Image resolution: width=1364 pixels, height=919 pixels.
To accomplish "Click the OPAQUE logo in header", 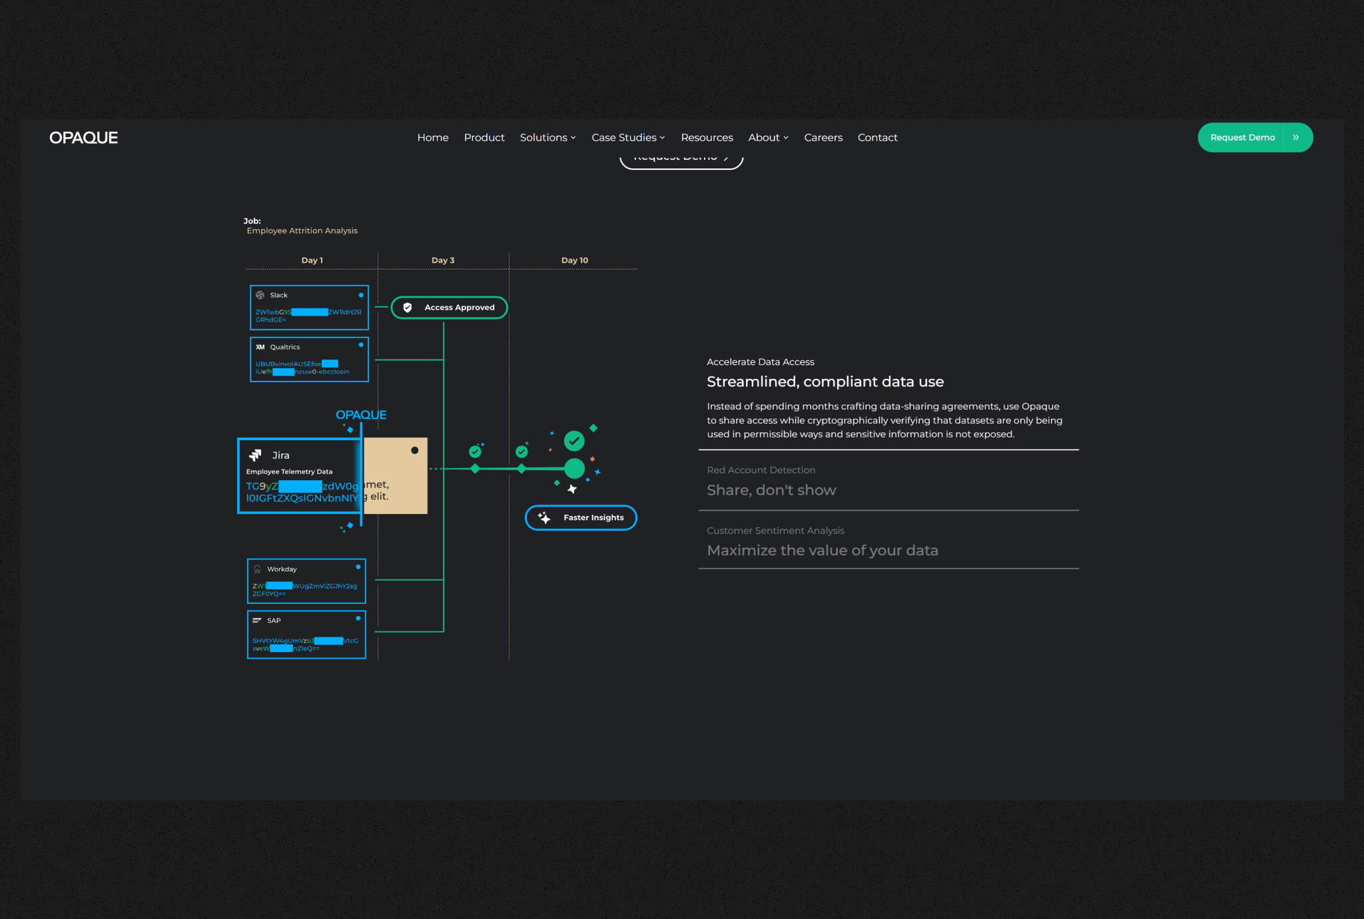I will [83, 138].
